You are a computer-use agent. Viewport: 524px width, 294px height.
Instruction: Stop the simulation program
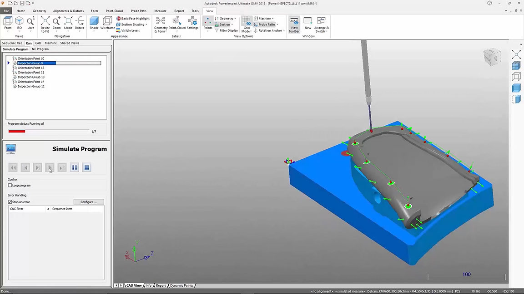[87, 167]
